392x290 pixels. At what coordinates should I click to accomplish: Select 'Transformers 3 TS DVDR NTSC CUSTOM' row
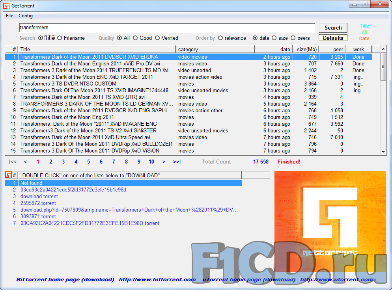pyautogui.click(x=189, y=84)
